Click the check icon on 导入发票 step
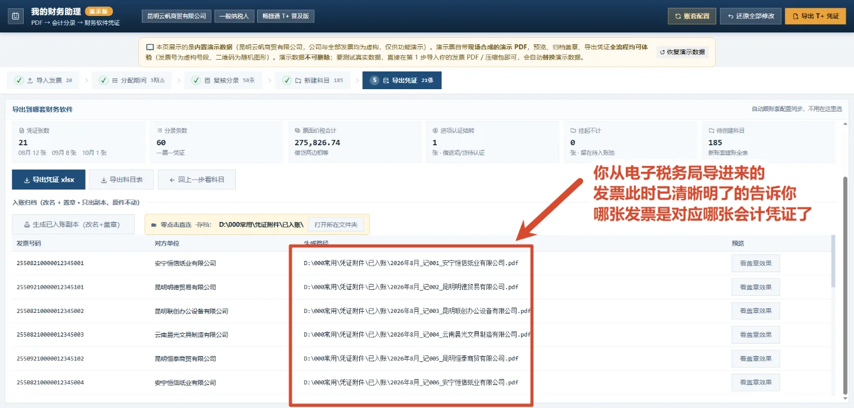Viewport: 854px width, 408px height. coord(19,80)
